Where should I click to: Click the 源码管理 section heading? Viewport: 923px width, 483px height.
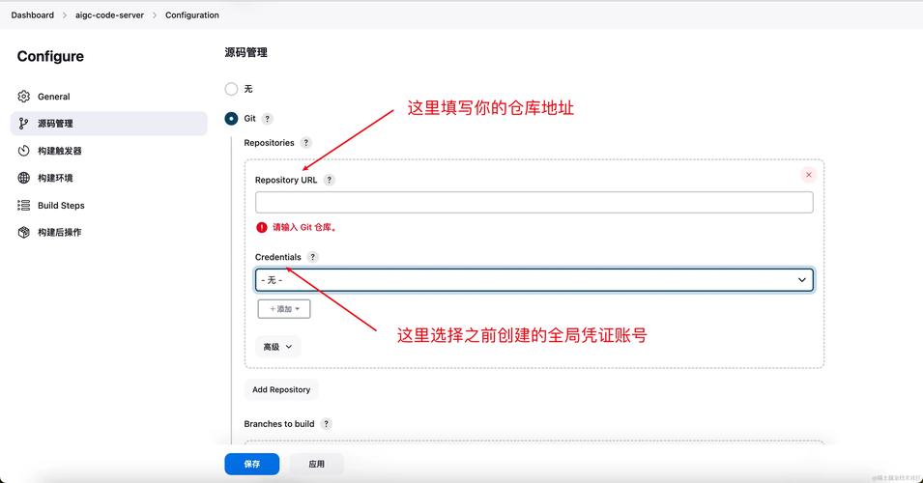point(246,52)
